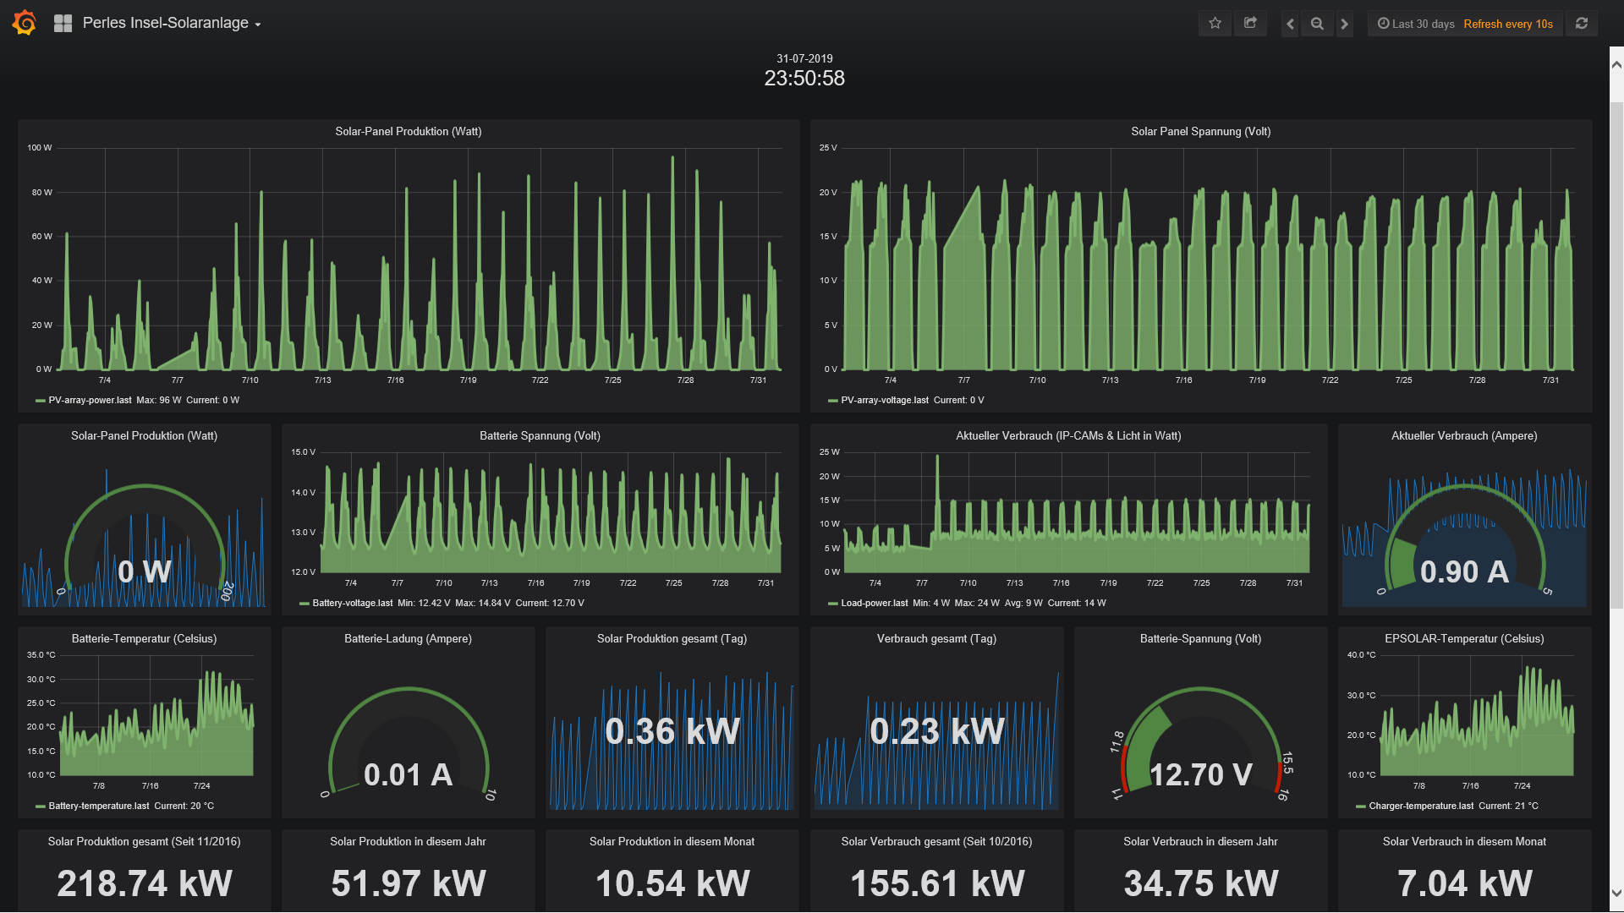Open the Grafana logo menu

(x=25, y=23)
